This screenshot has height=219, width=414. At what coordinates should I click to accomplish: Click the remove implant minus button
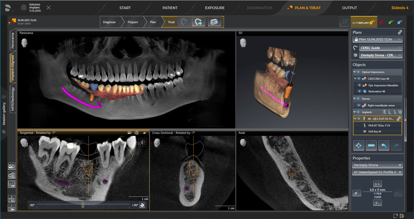click(x=371, y=145)
